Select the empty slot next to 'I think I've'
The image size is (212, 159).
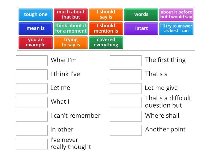tap(32, 75)
